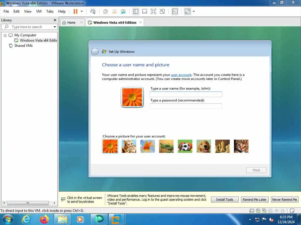This screenshot has height=225, width=301.
Task: Click Send Ctrl+Alt+Del toolbar icon
Action: point(93,11)
